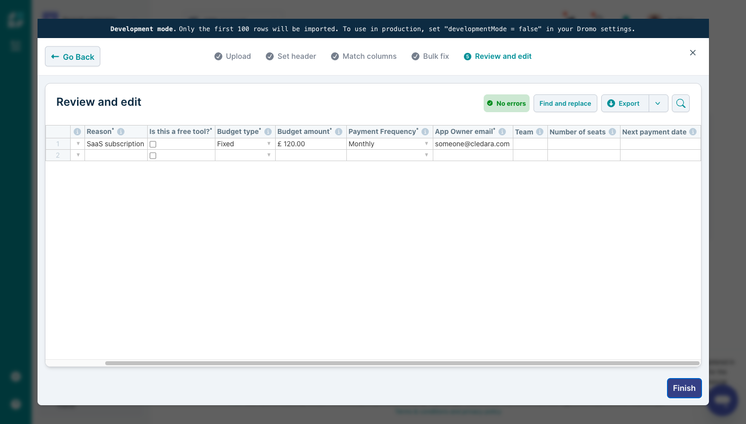Expand the Export options chevron
Screen dimensions: 746x424
click(658, 103)
